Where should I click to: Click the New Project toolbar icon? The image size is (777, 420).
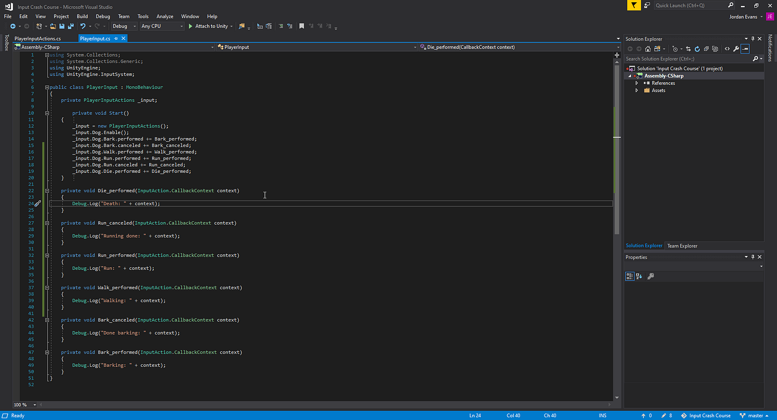(40, 26)
